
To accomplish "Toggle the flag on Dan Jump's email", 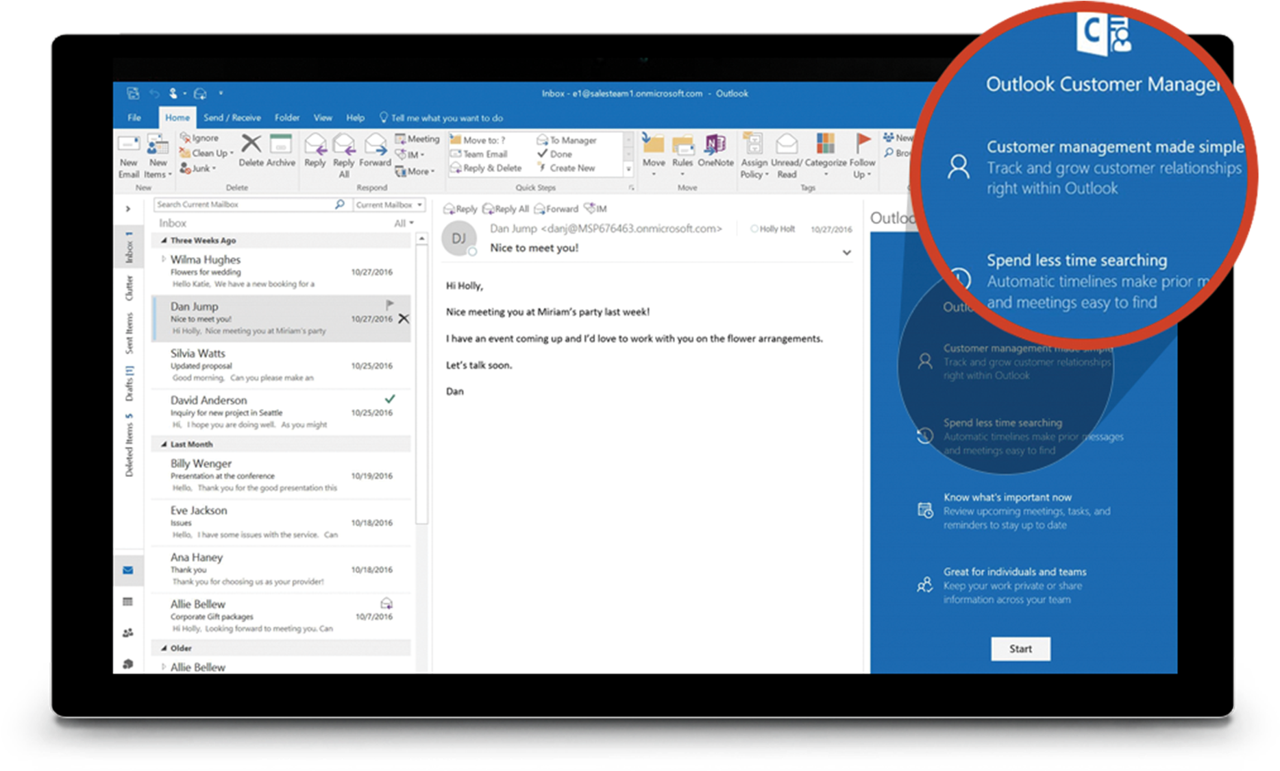I will tap(389, 304).
